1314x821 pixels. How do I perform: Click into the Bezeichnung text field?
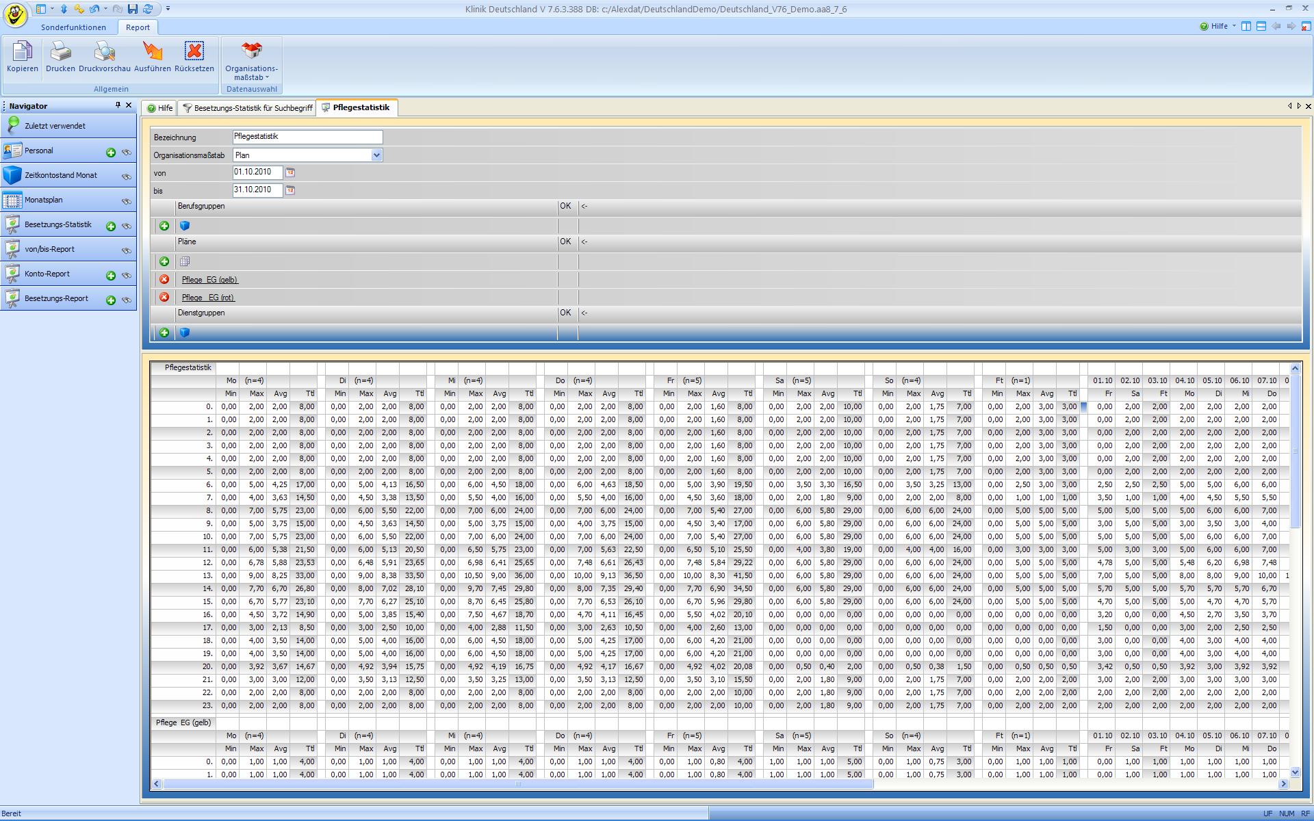(307, 137)
